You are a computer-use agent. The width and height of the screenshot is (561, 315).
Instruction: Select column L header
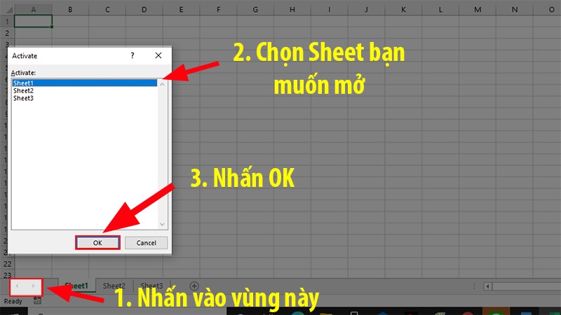click(440, 10)
